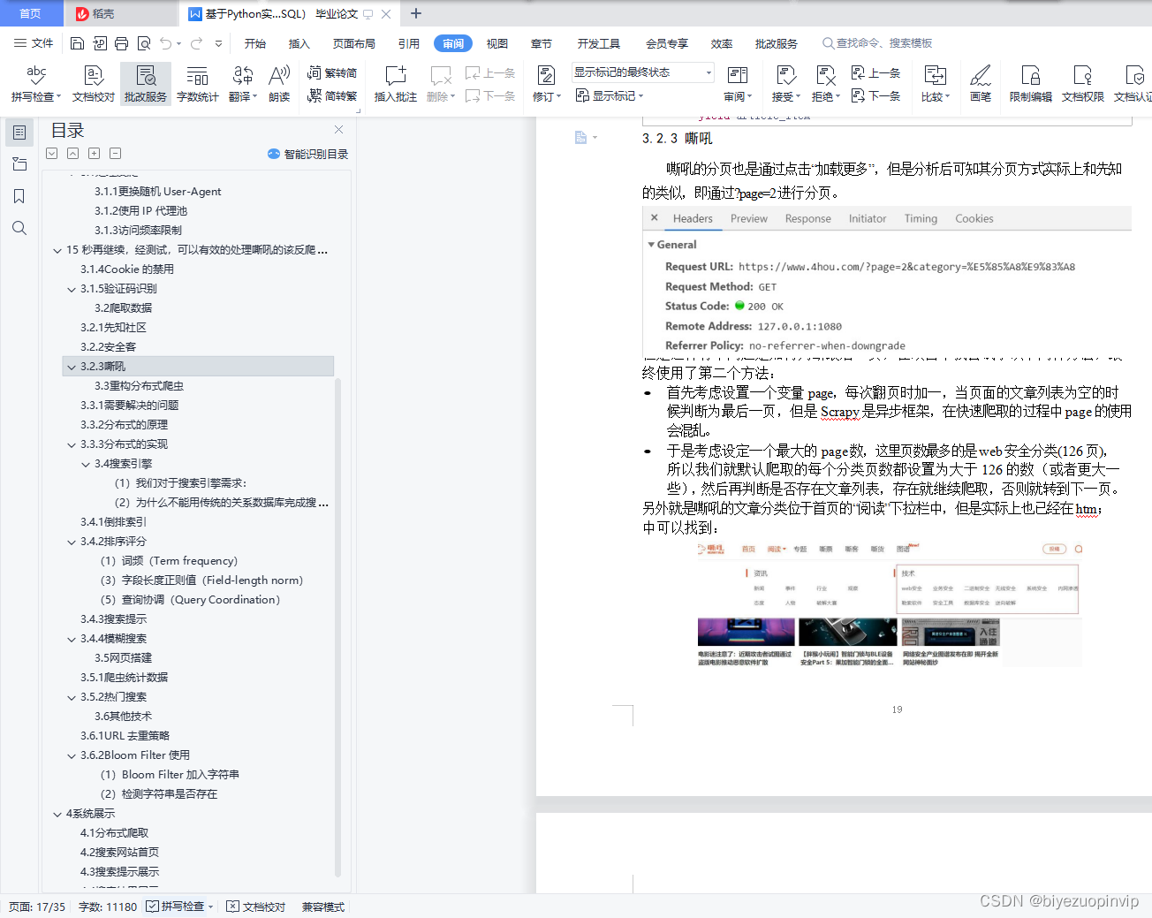Go to the 首页 tab

[30, 13]
